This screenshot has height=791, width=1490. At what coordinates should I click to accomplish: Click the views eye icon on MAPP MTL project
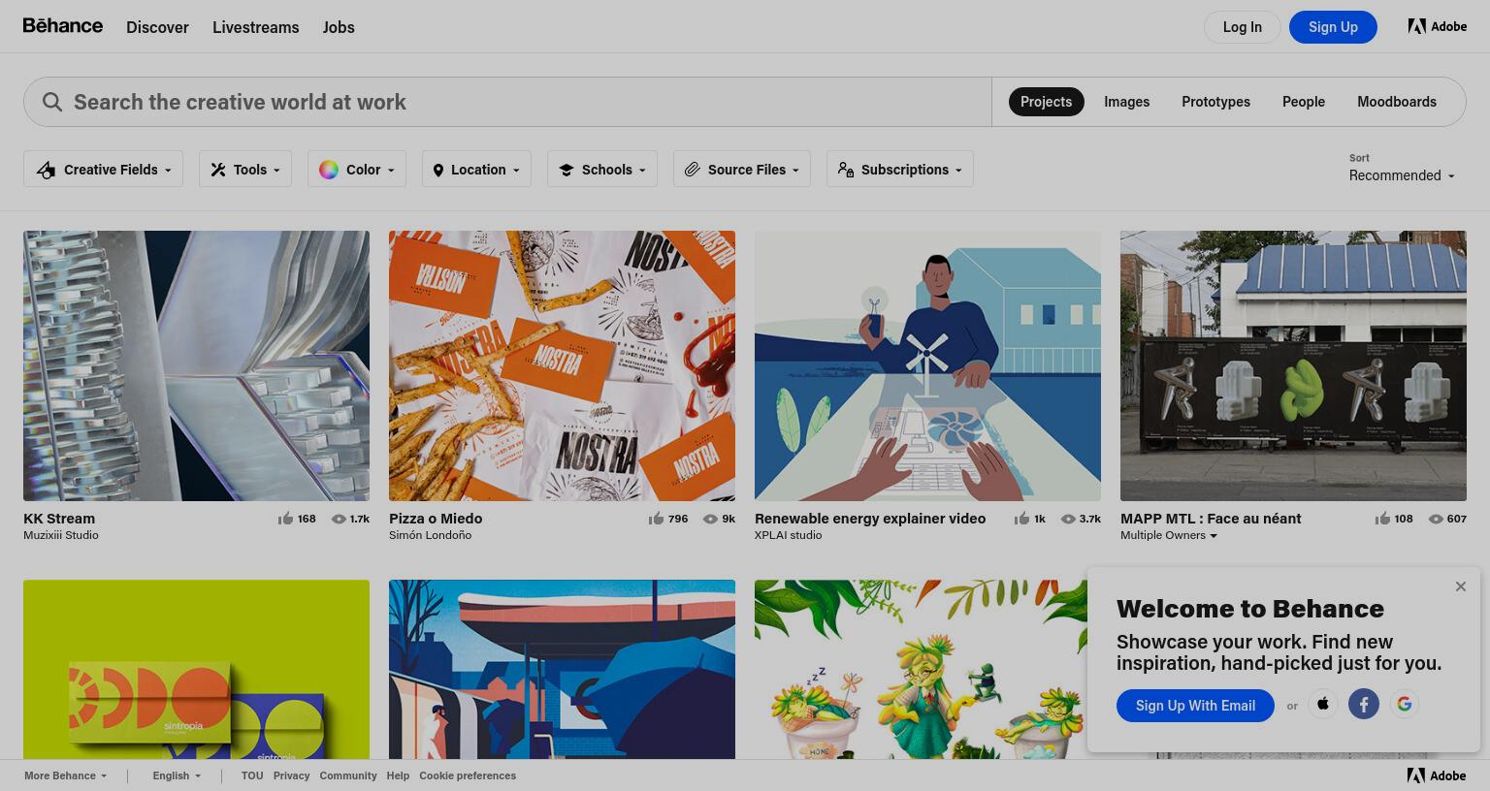1436,519
